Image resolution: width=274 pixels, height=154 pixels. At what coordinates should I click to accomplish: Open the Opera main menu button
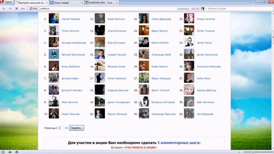point(6,2)
